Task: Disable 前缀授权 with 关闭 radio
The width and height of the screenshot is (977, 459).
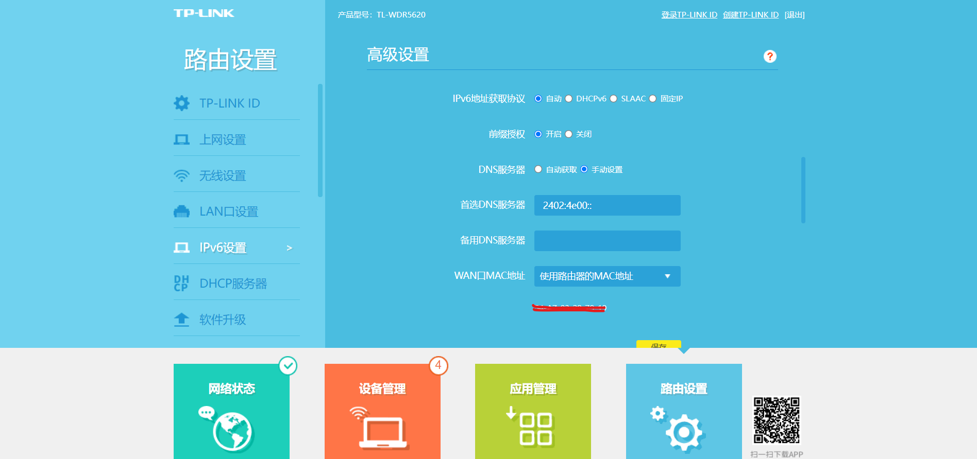Action: (568, 134)
